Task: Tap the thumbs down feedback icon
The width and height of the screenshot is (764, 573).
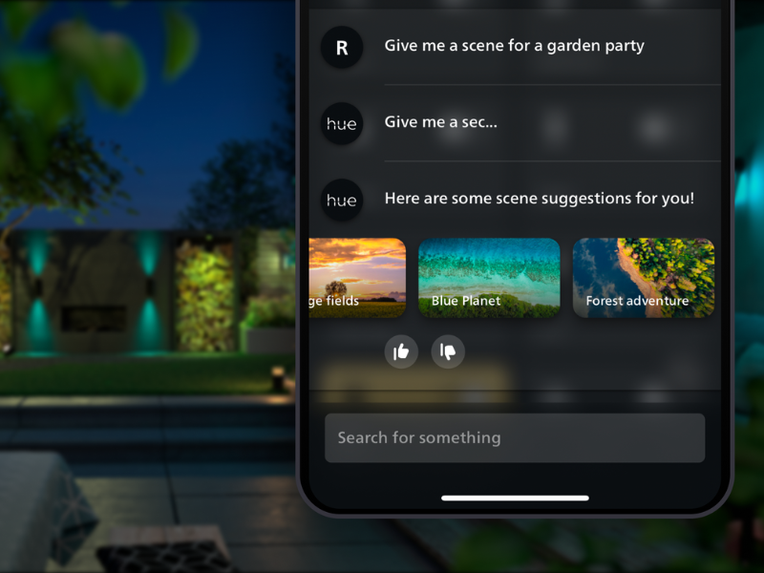Action: (x=448, y=351)
